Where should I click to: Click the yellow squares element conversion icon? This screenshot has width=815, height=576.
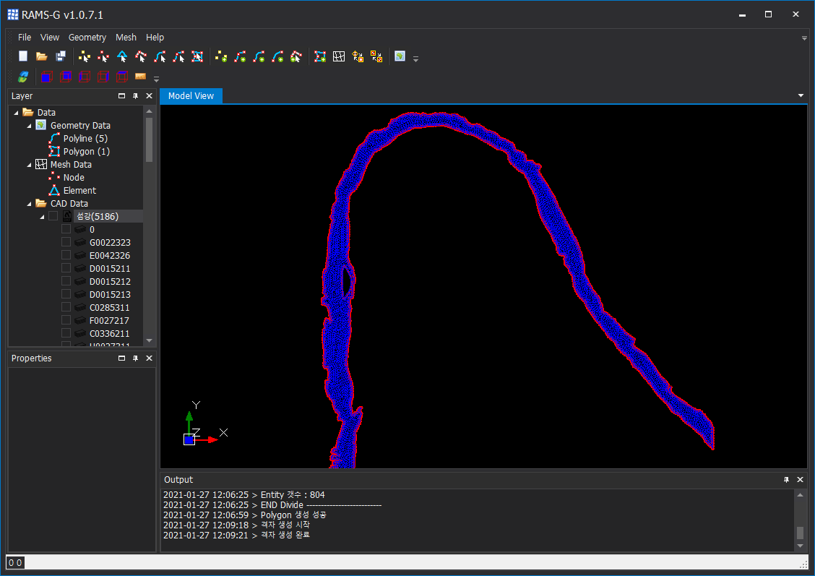click(376, 56)
